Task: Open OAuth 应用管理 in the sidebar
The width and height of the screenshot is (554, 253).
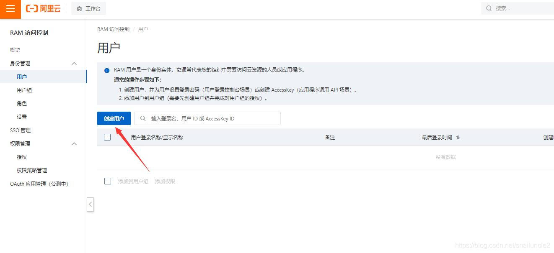Action: (39, 184)
